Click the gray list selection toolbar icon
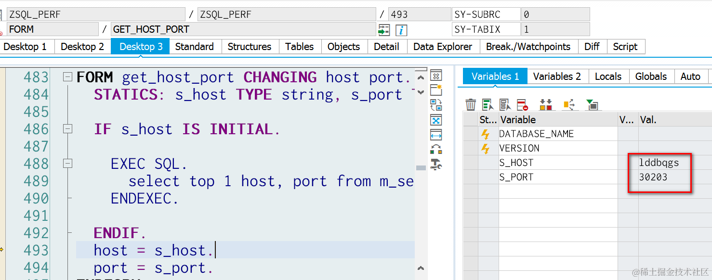This screenshot has width=712, height=280. click(505, 104)
